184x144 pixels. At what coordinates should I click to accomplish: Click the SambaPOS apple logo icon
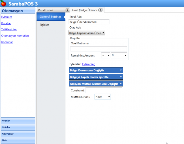[3, 4]
